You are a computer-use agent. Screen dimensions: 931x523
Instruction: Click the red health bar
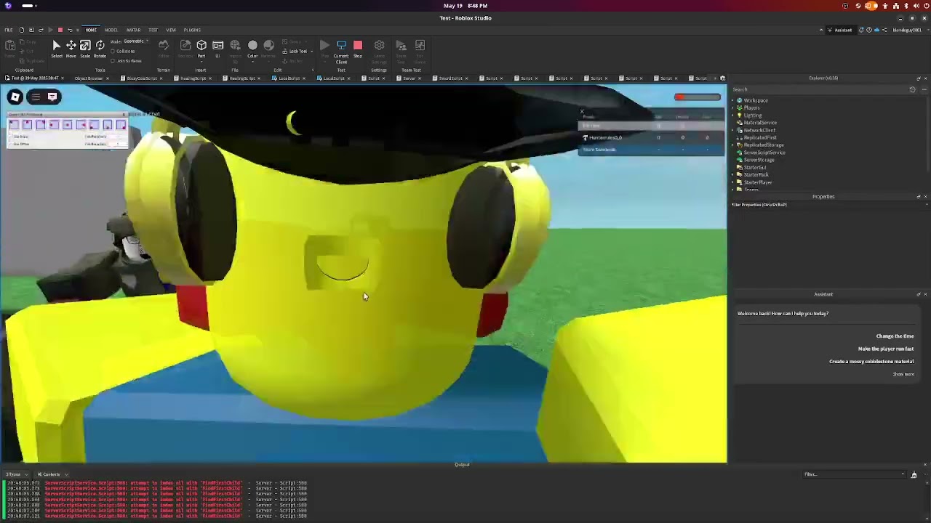[698, 97]
